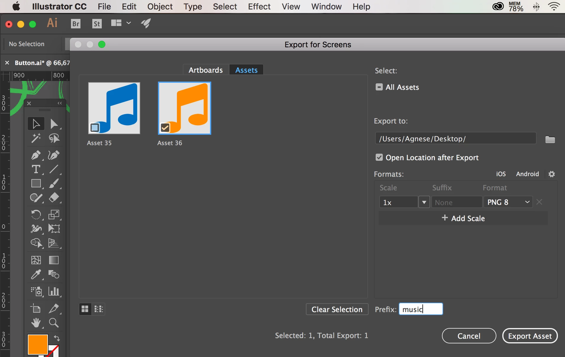
Task: Select the Type tool
Action: click(36, 169)
